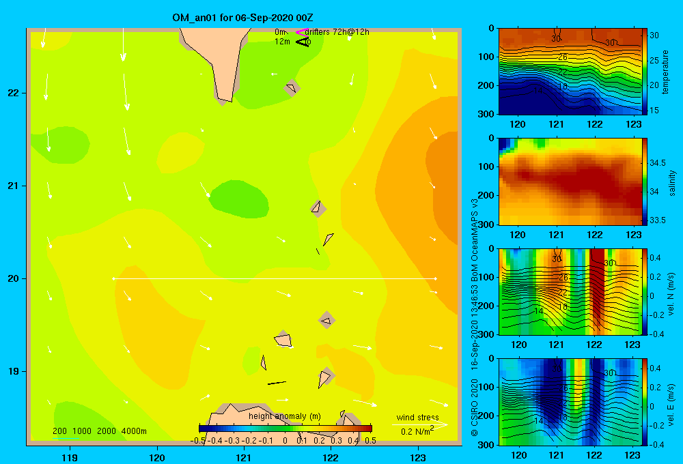The width and height of the screenshot is (683, 464).
Task: Click the '0.5' tick at the height anomaly colorbar's right end
Action: tap(370, 441)
